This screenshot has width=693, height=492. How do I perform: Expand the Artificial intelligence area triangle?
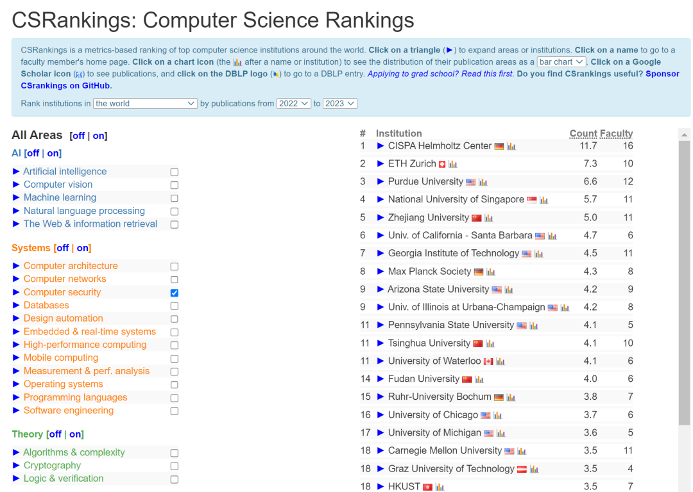15,172
